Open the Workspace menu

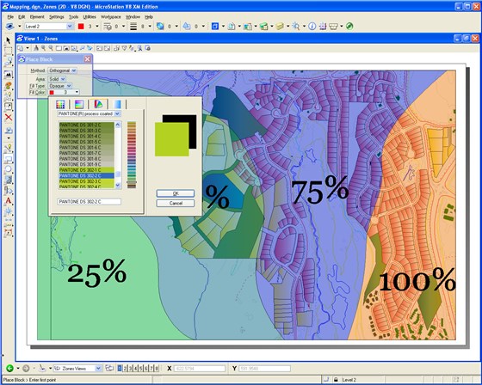point(111,17)
